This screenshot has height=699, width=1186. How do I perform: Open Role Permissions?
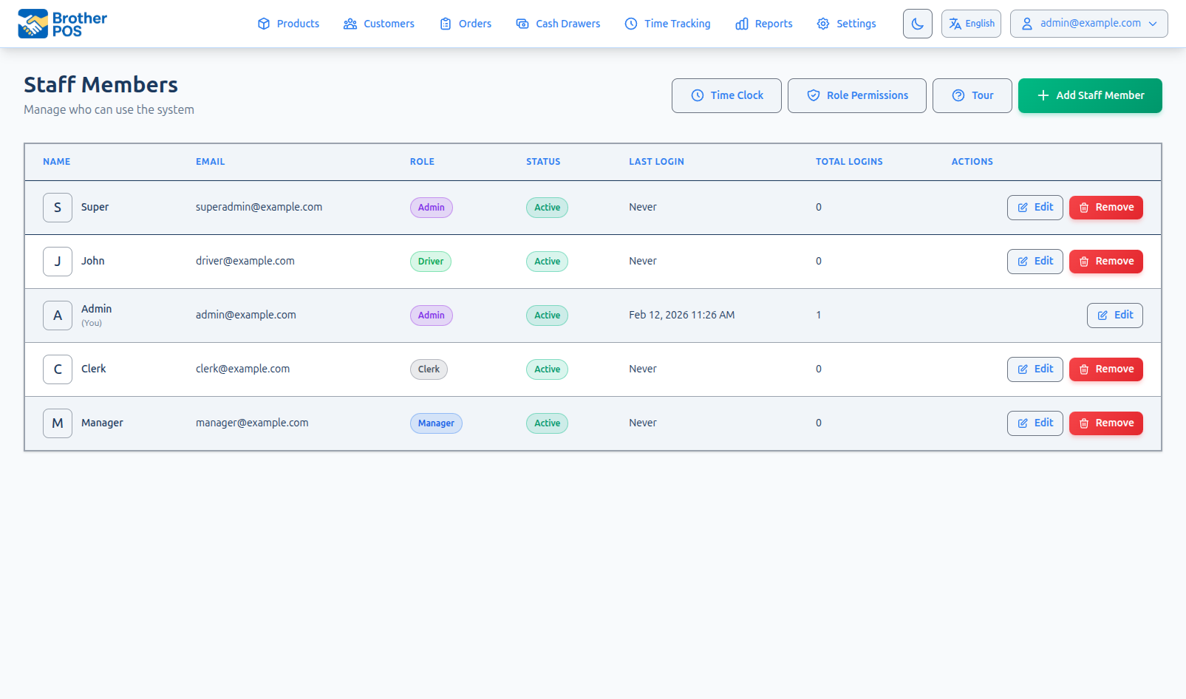(856, 95)
